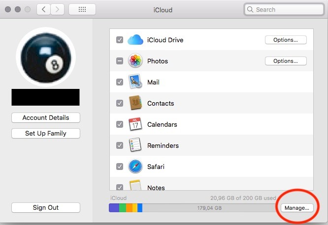Click Manage storage button
The width and height of the screenshot is (328, 225).
(297, 208)
